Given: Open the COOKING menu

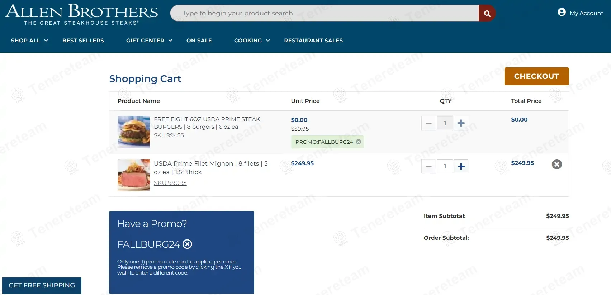Looking at the screenshot, I should [248, 41].
